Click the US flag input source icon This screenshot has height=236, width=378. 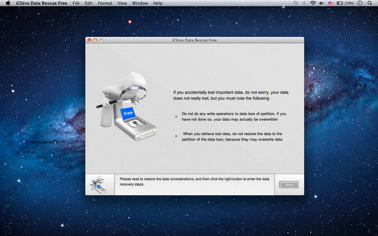(330, 3)
